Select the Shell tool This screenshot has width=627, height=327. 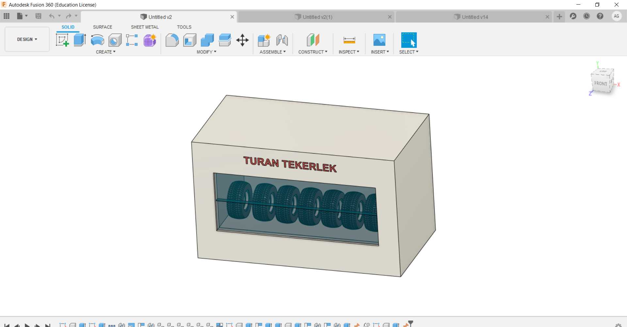click(x=190, y=40)
